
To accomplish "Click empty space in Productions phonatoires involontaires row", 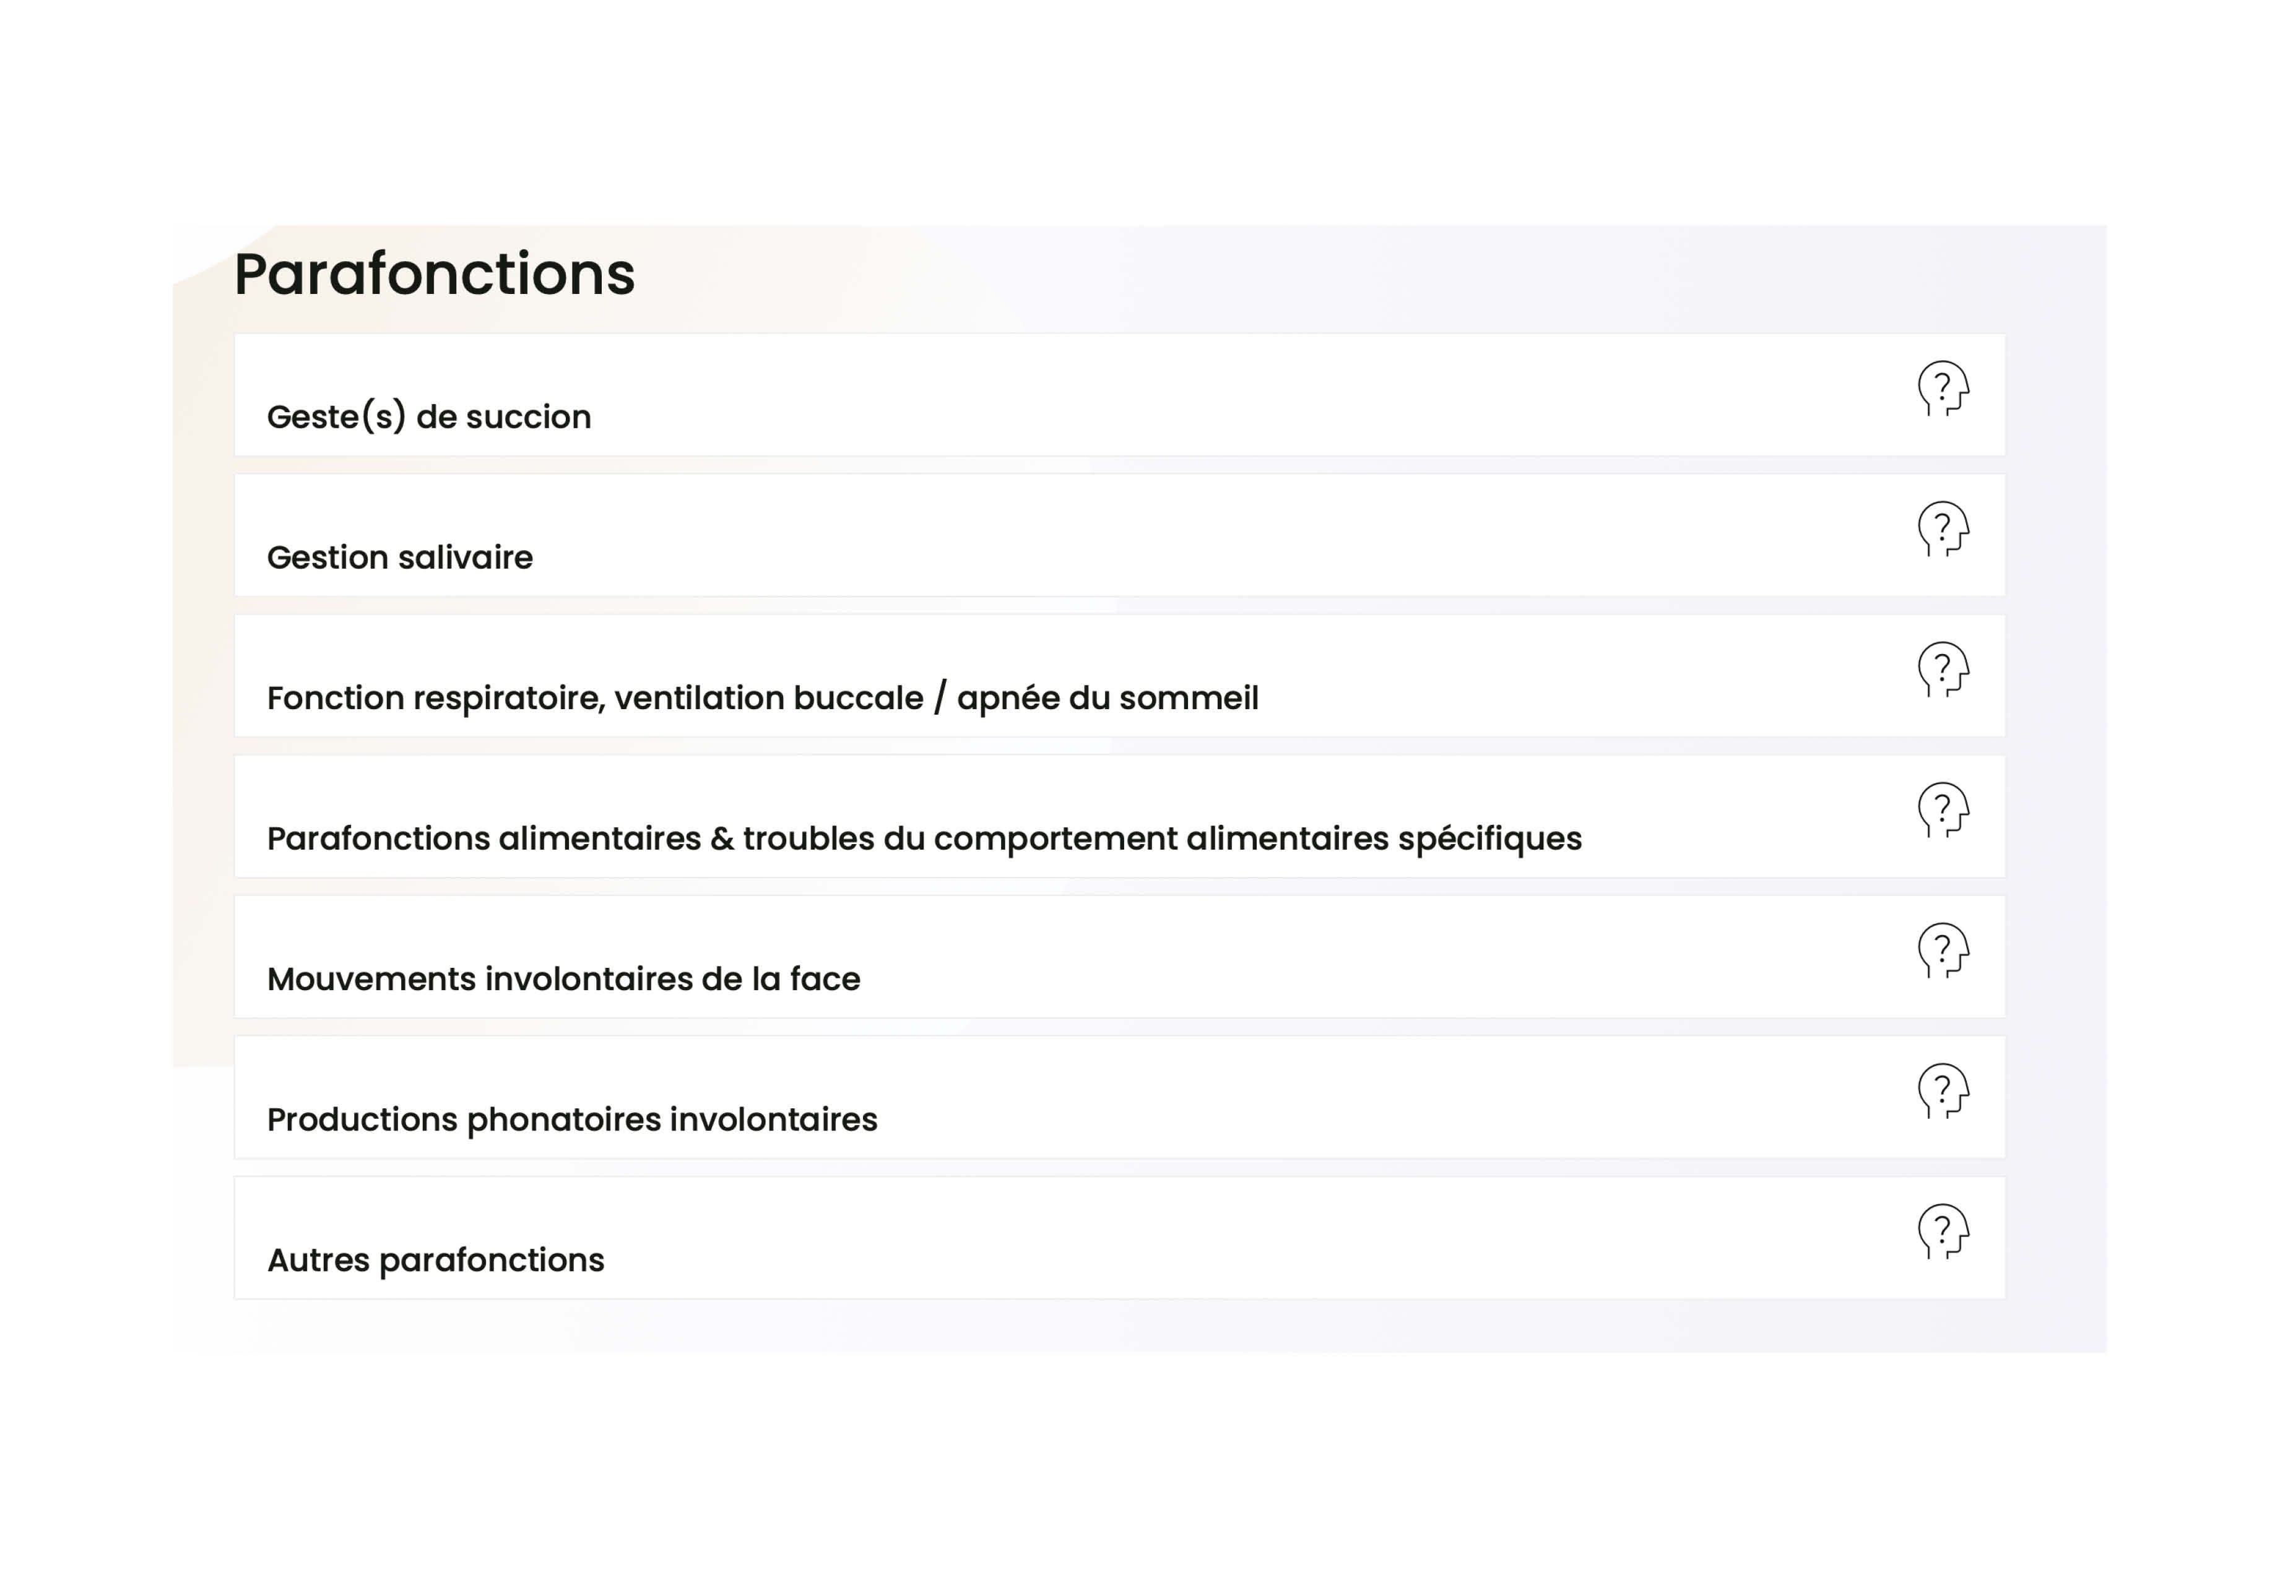I will pyautogui.click(x=1286, y=1097).
